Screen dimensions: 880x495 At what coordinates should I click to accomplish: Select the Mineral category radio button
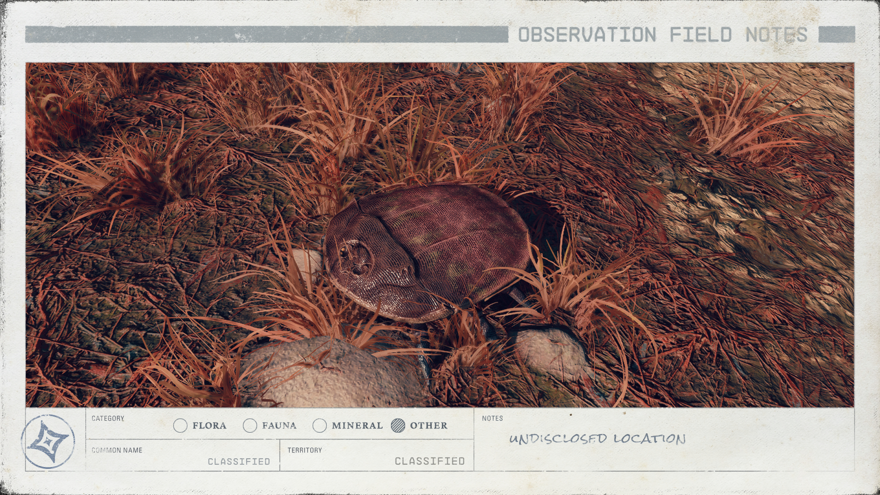coord(319,426)
